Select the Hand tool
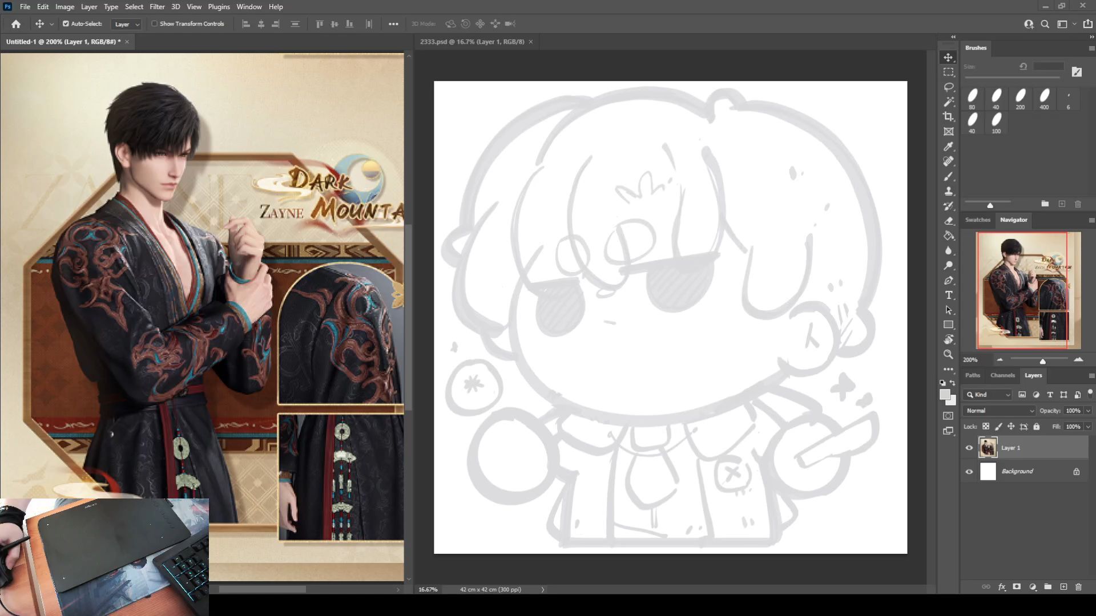The image size is (1096, 616). [948, 339]
